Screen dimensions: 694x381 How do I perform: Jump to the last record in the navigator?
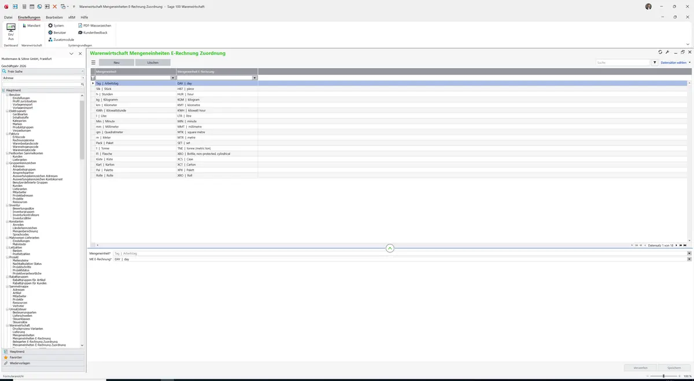[x=685, y=245]
